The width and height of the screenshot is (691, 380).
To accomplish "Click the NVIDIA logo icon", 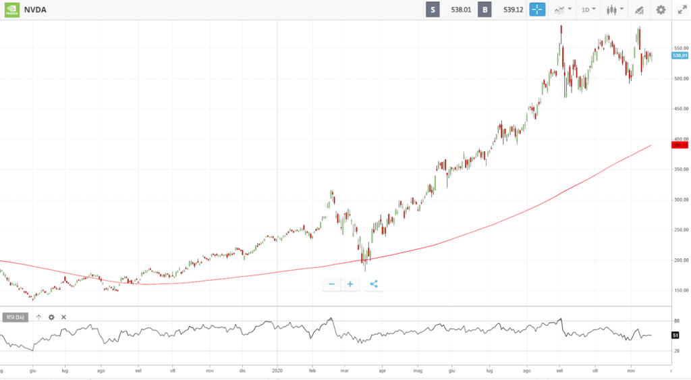I will point(12,9).
